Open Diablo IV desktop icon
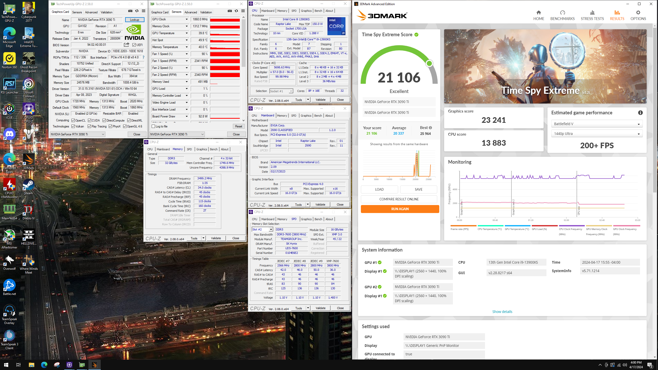The width and height of the screenshot is (658, 370). coord(29,212)
